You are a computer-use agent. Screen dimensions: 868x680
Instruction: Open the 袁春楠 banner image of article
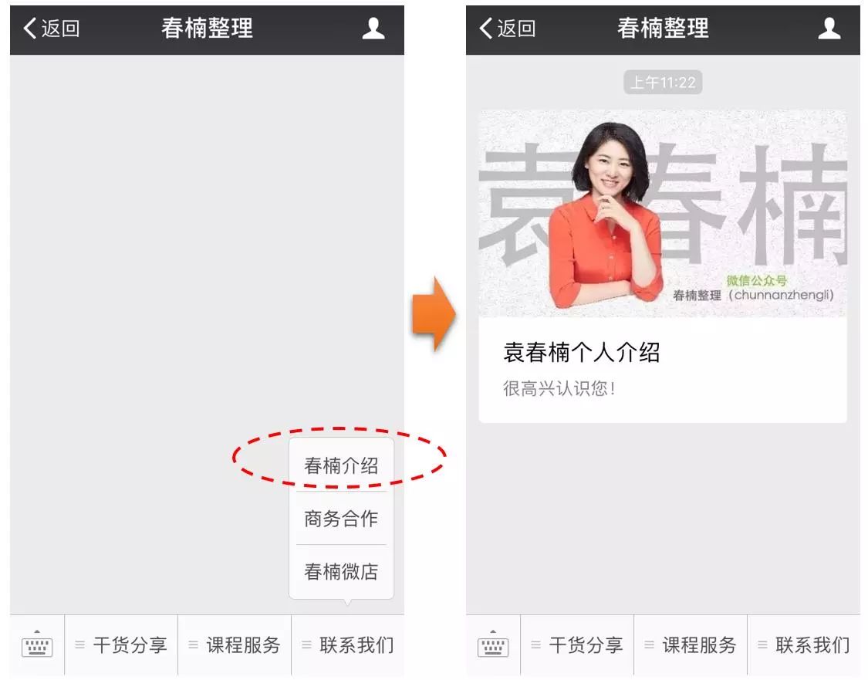pos(663,213)
